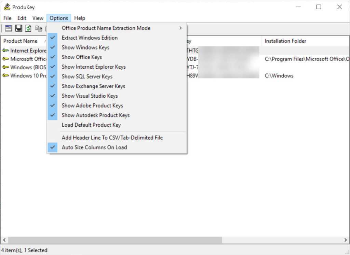Turn off Show Visual Studio Keys
The width and height of the screenshot is (350, 255).
coord(117,96)
